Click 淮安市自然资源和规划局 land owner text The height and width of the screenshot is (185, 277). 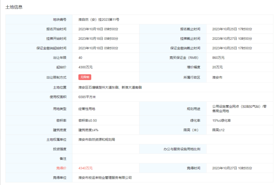pyautogui.click(x=97, y=140)
